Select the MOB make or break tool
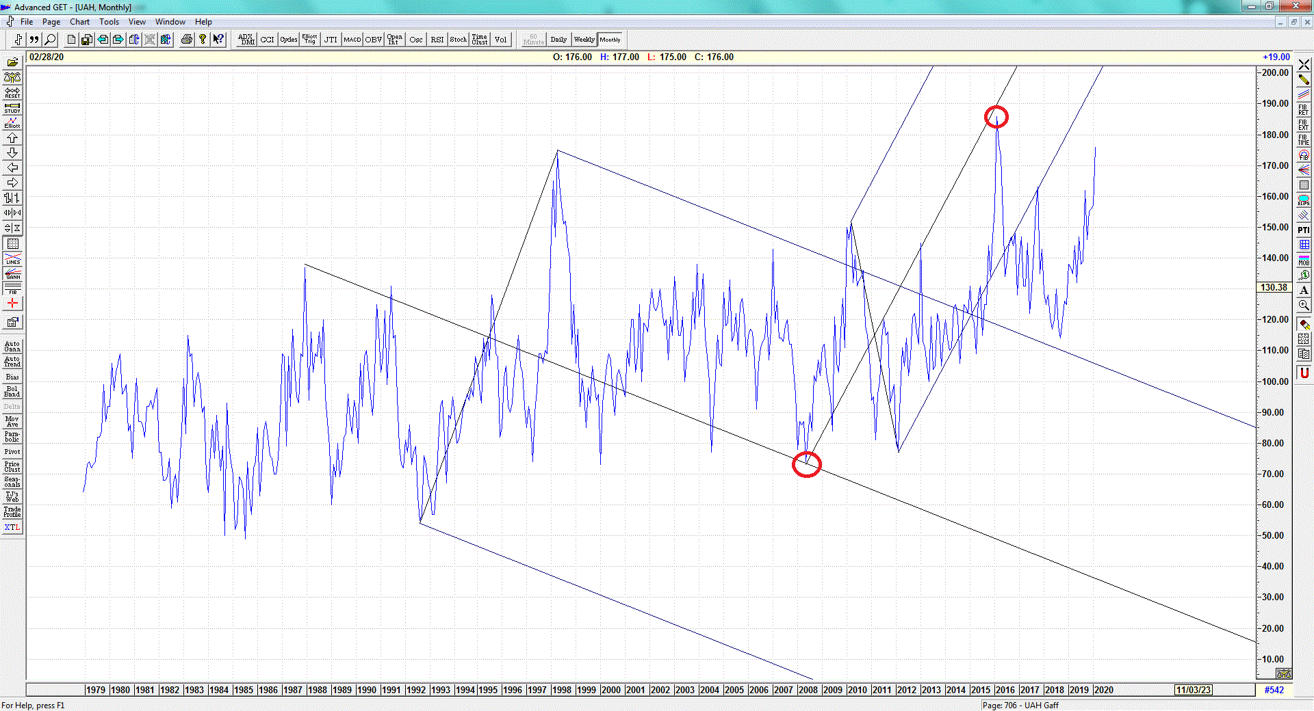1314x711 pixels. pos(1304,260)
